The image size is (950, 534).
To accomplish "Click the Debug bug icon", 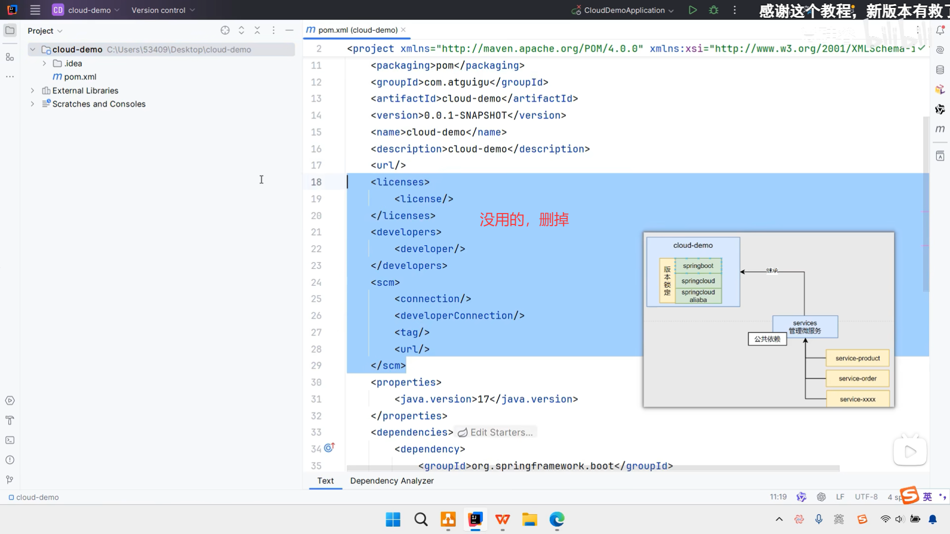I will (713, 10).
